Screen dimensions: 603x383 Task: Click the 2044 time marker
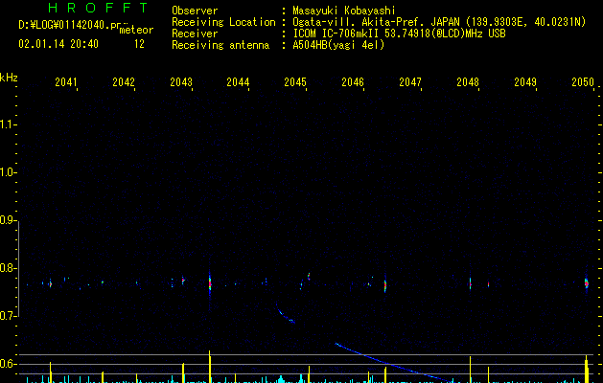point(238,82)
